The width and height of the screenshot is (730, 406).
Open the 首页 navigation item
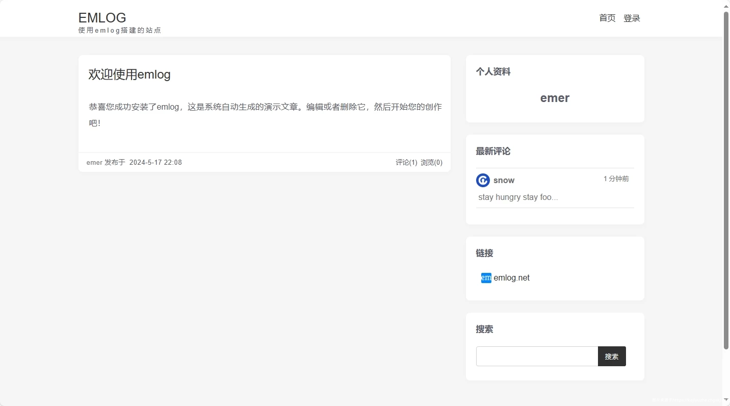607,18
